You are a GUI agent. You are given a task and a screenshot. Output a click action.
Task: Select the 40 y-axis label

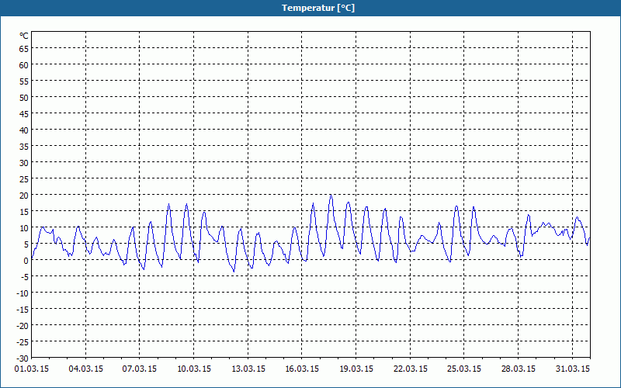coord(24,130)
